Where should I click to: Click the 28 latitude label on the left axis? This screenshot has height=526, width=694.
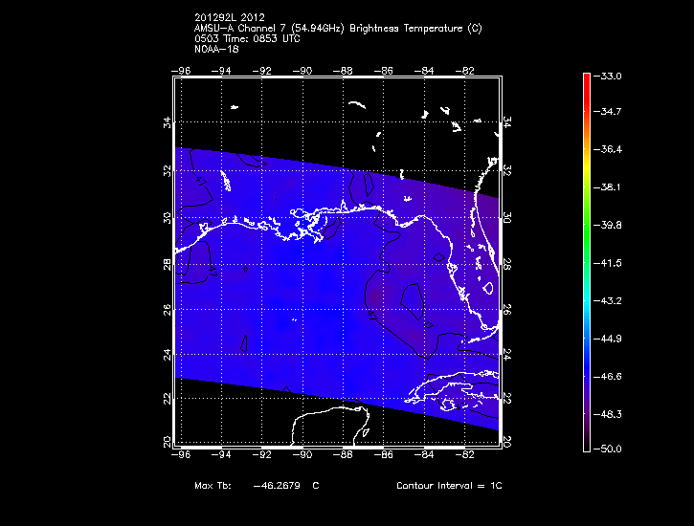tap(168, 264)
